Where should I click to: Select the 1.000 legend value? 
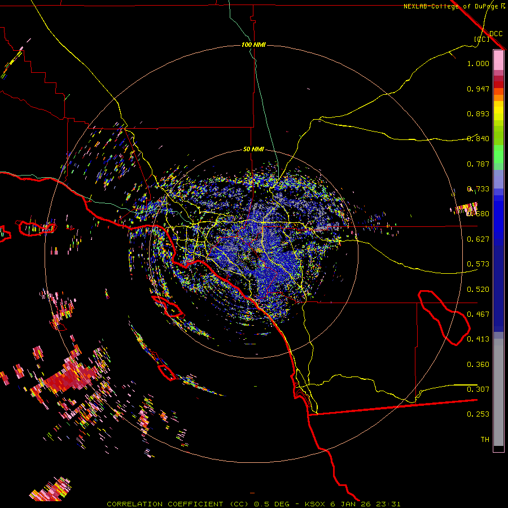pos(478,63)
